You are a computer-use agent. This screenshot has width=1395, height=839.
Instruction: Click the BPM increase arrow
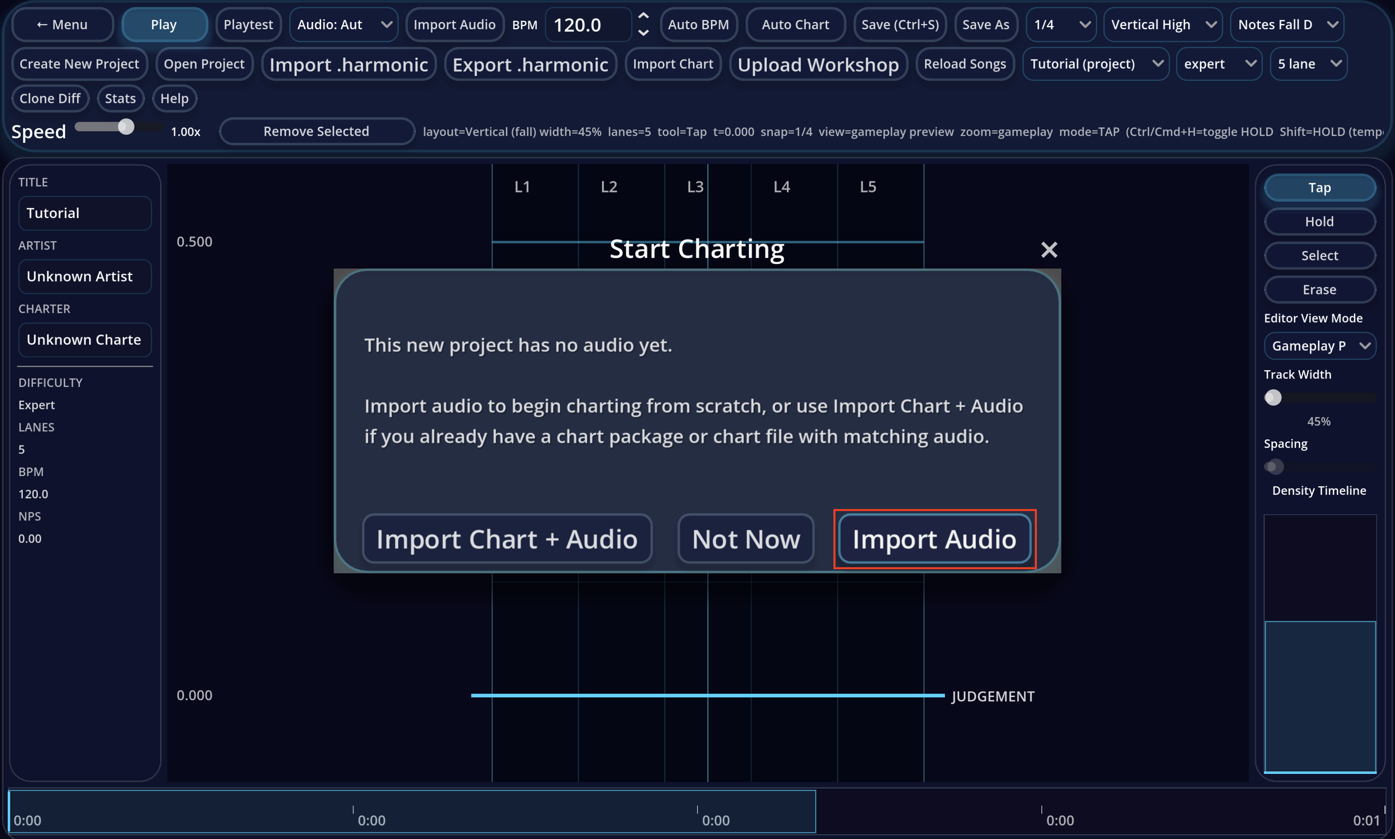[643, 16]
